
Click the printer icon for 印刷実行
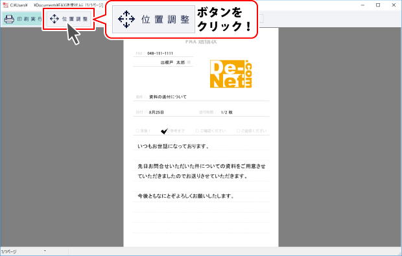point(9,19)
